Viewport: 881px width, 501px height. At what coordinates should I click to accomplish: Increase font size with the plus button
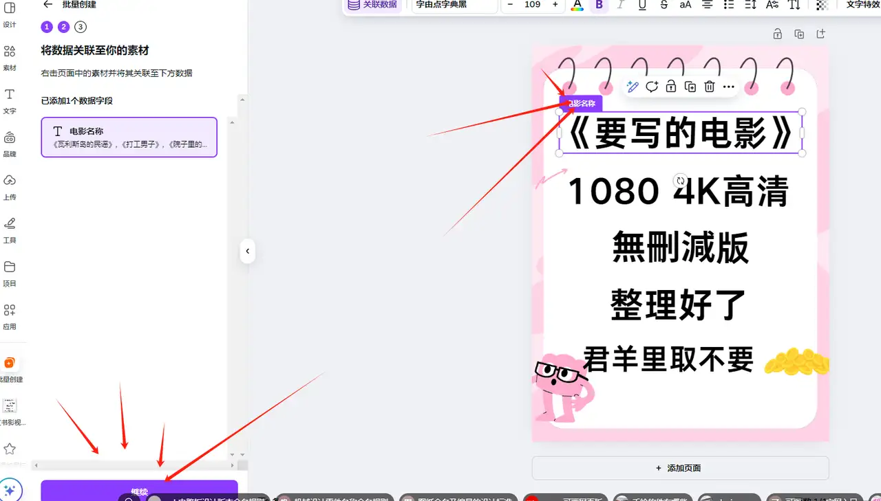[x=555, y=5]
